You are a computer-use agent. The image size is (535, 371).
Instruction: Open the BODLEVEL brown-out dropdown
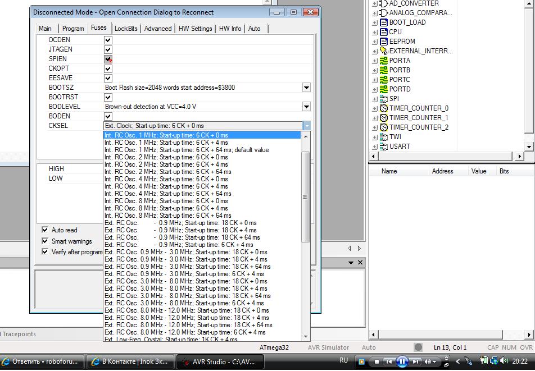coord(306,107)
